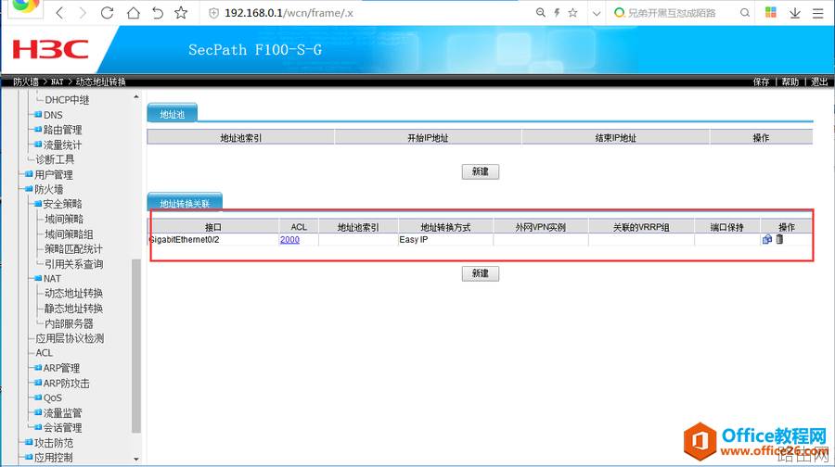835x467 pixels.
Task: Click the sidebar scroll-down arrow
Action: click(x=136, y=459)
